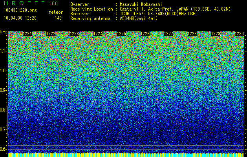Click the 1223 time marker
247x157 pixels.
[74, 34]
